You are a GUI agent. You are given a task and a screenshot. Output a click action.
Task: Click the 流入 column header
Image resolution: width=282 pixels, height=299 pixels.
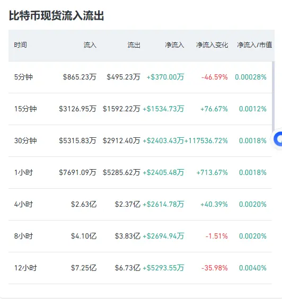[90, 45]
